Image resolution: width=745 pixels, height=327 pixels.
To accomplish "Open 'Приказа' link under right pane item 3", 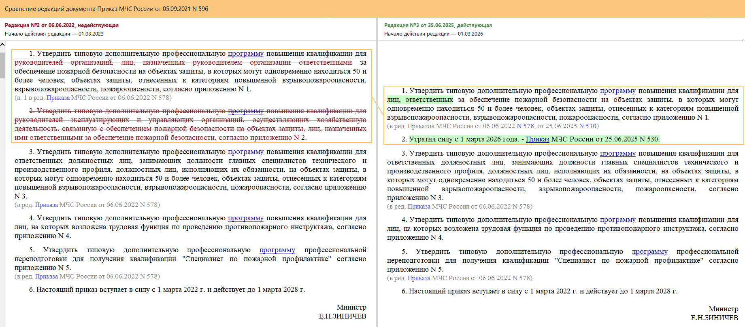I will [419, 207].
